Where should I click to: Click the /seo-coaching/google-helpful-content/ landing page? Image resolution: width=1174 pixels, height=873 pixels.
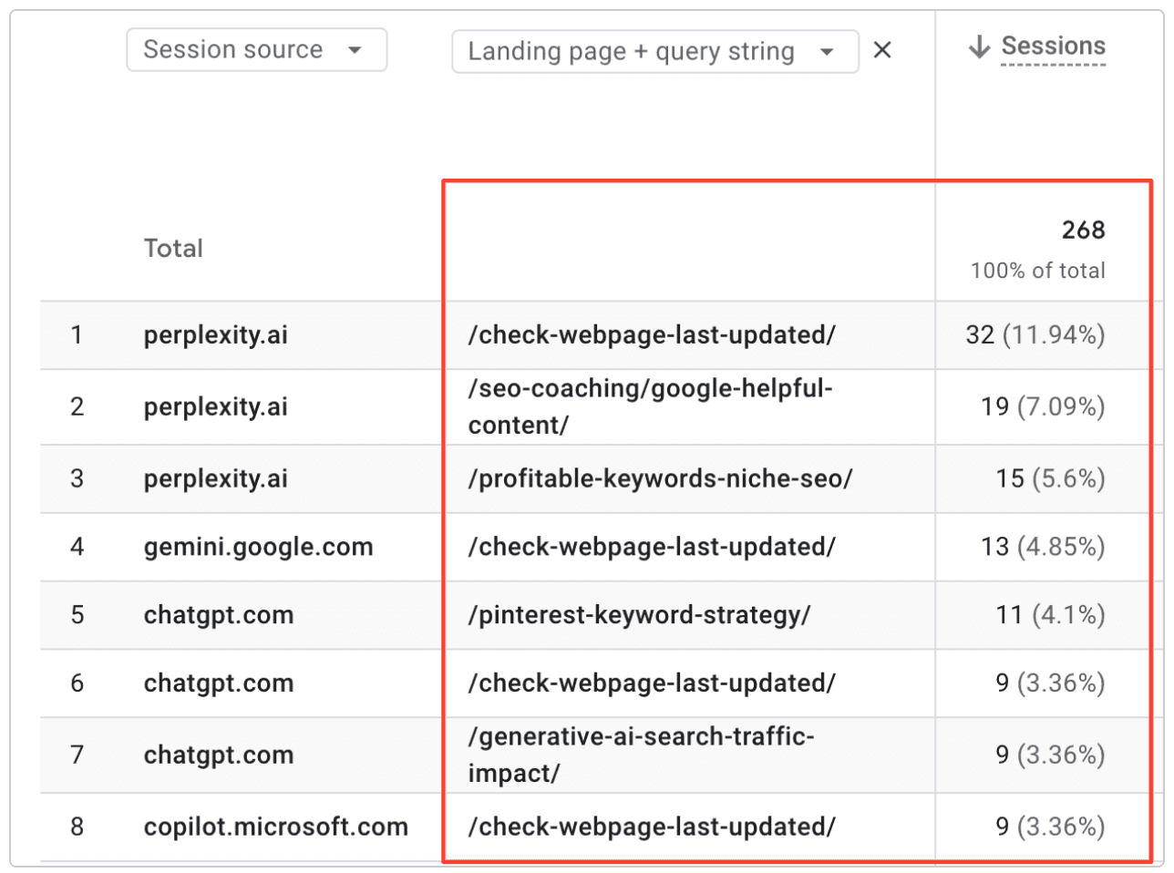[x=650, y=406]
